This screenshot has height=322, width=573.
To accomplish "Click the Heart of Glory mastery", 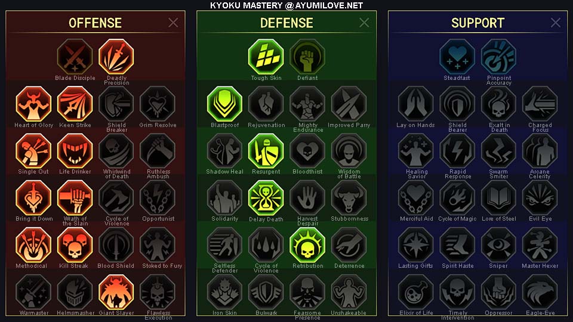I will tap(33, 104).
